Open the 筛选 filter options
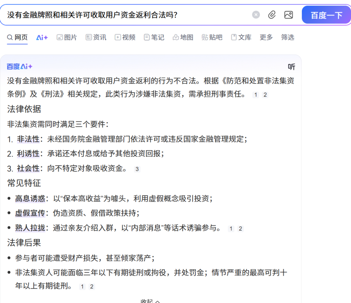 (288, 37)
